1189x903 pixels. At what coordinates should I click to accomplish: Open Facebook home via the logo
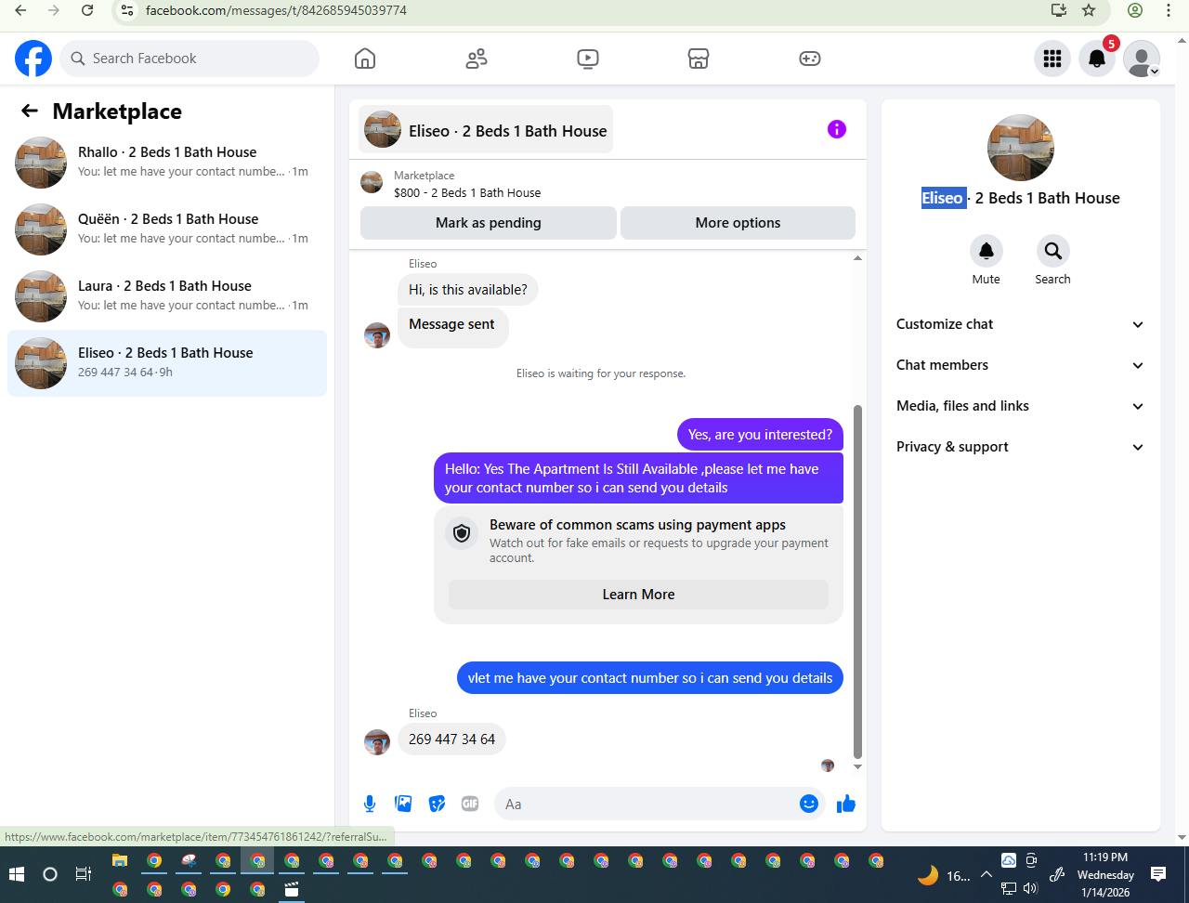click(33, 59)
